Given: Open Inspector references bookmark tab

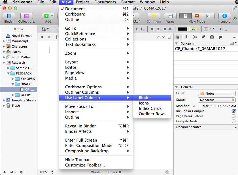Looking at the screenshot, I should (186, 37).
